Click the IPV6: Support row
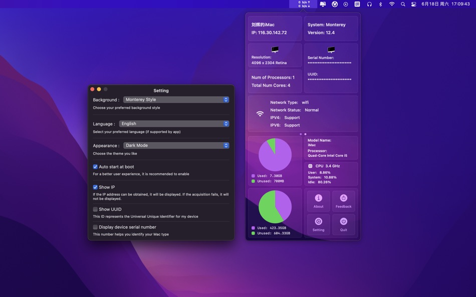 click(x=285, y=125)
